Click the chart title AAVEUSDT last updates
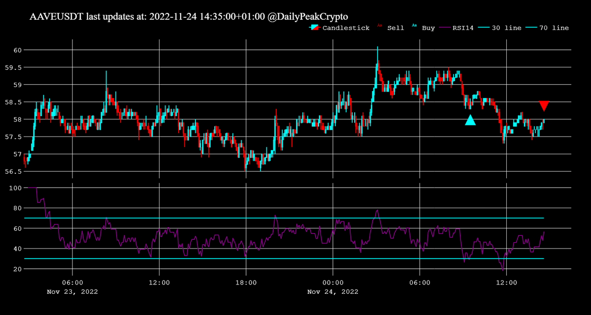Viewport: 591px width, 315px height. [x=188, y=16]
